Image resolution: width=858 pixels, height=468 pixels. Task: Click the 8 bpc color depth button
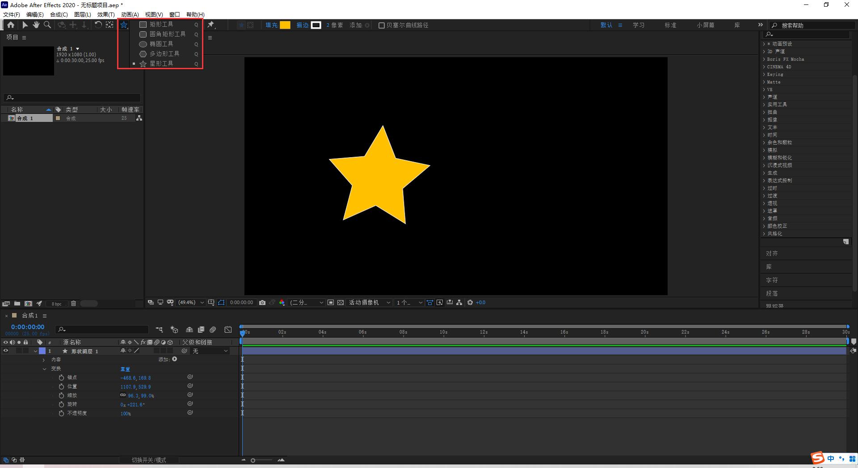click(x=56, y=304)
